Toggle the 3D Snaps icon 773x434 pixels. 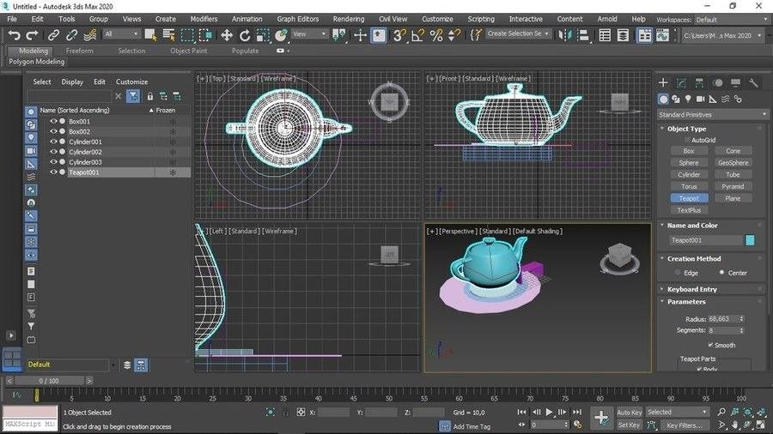click(x=399, y=35)
